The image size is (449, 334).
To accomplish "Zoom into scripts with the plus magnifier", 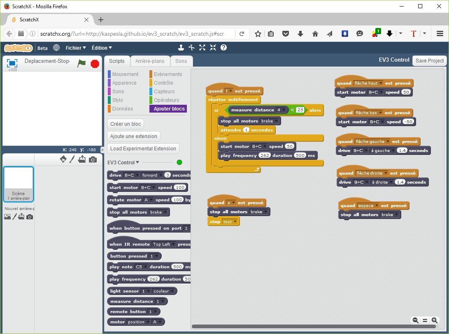I will [x=435, y=320].
